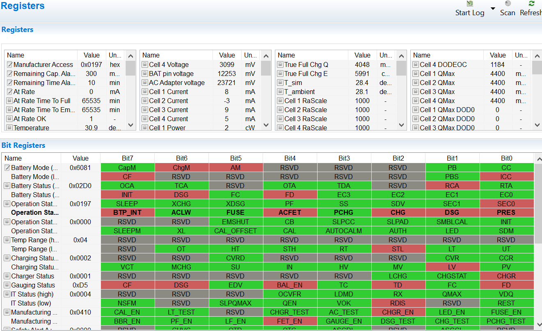Viewport: 542px width, 331px height.
Task: Click the LV bit in Charging Status
Action: click(x=453, y=267)
